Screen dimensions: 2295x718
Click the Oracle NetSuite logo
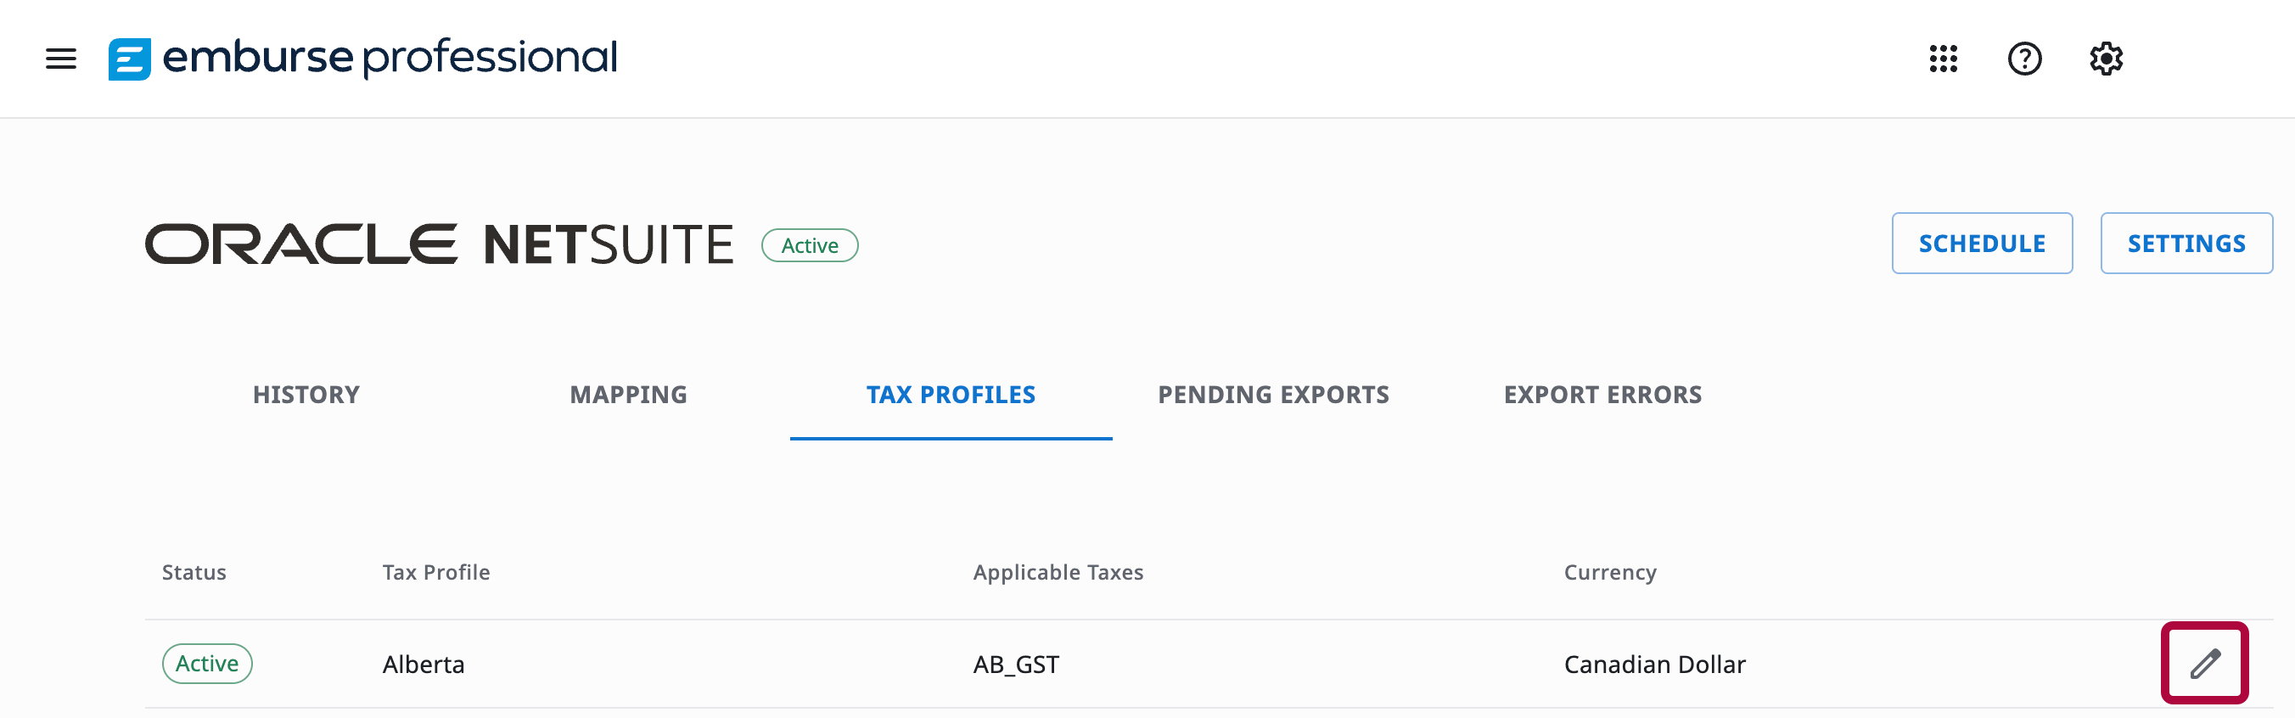click(438, 244)
